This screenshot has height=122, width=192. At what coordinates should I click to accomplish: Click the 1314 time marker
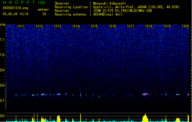[x=76, y=26]
